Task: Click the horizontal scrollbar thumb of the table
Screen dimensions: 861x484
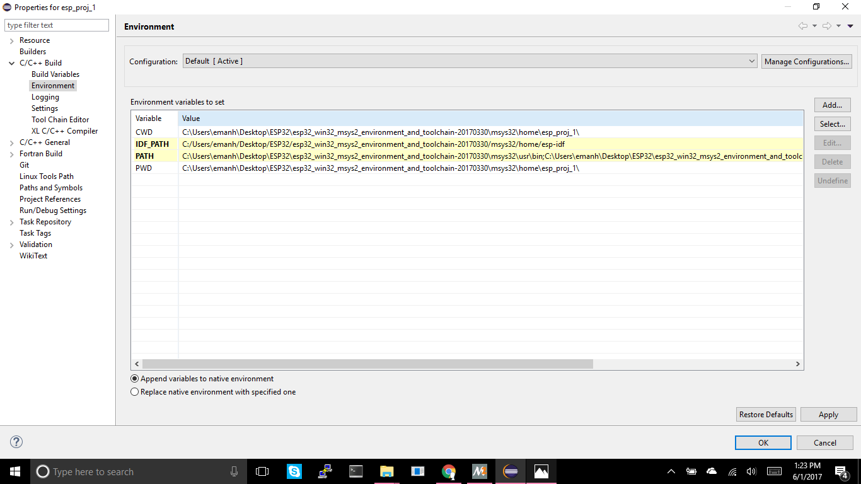Action: [x=367, y=364]
